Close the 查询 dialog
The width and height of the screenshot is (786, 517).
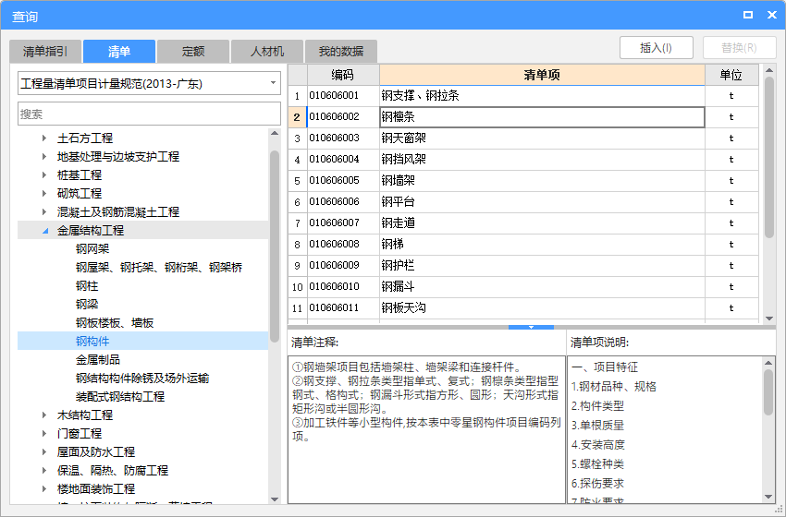tap(772, 15)
